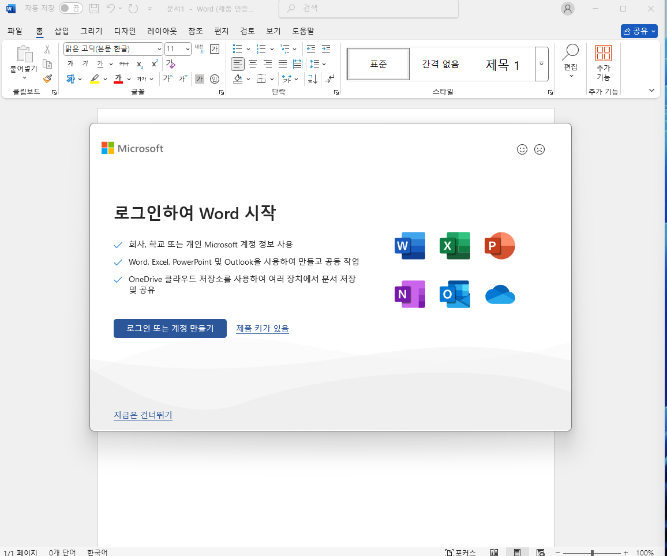Click the Redo arrow icon
Viewport: 667px width, 556px height.
(x=133, y=9)
